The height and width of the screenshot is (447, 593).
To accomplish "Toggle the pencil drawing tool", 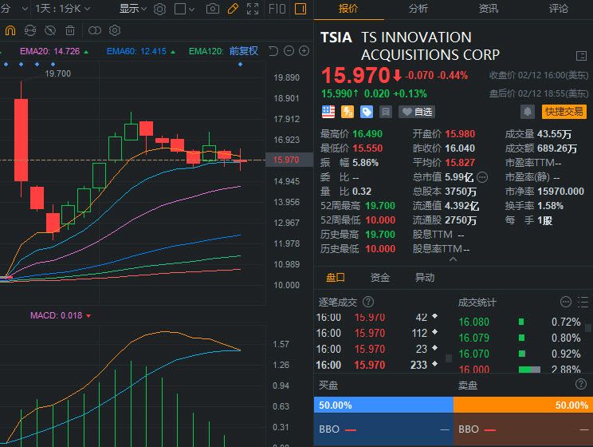I will point(233,9).
